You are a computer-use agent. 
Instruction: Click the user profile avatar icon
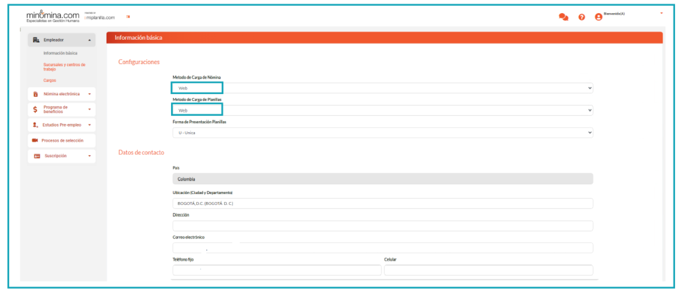599,17
